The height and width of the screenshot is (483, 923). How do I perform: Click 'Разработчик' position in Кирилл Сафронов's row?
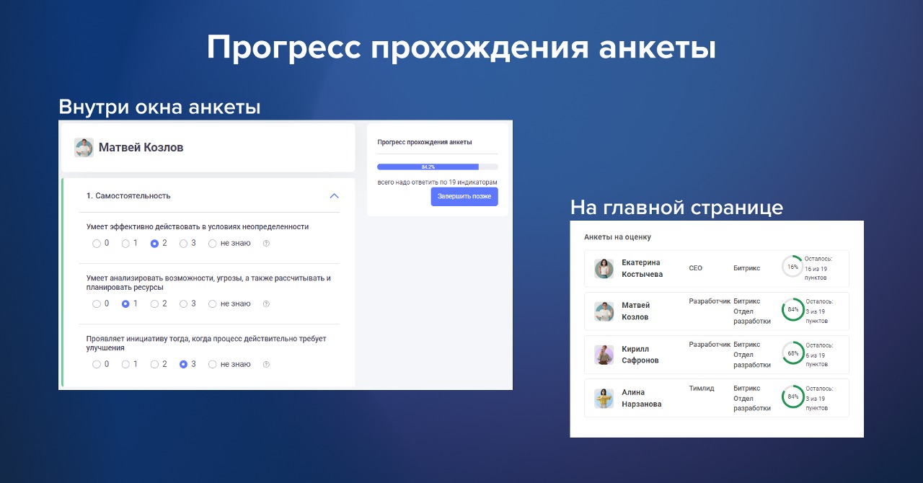[710, 345]
